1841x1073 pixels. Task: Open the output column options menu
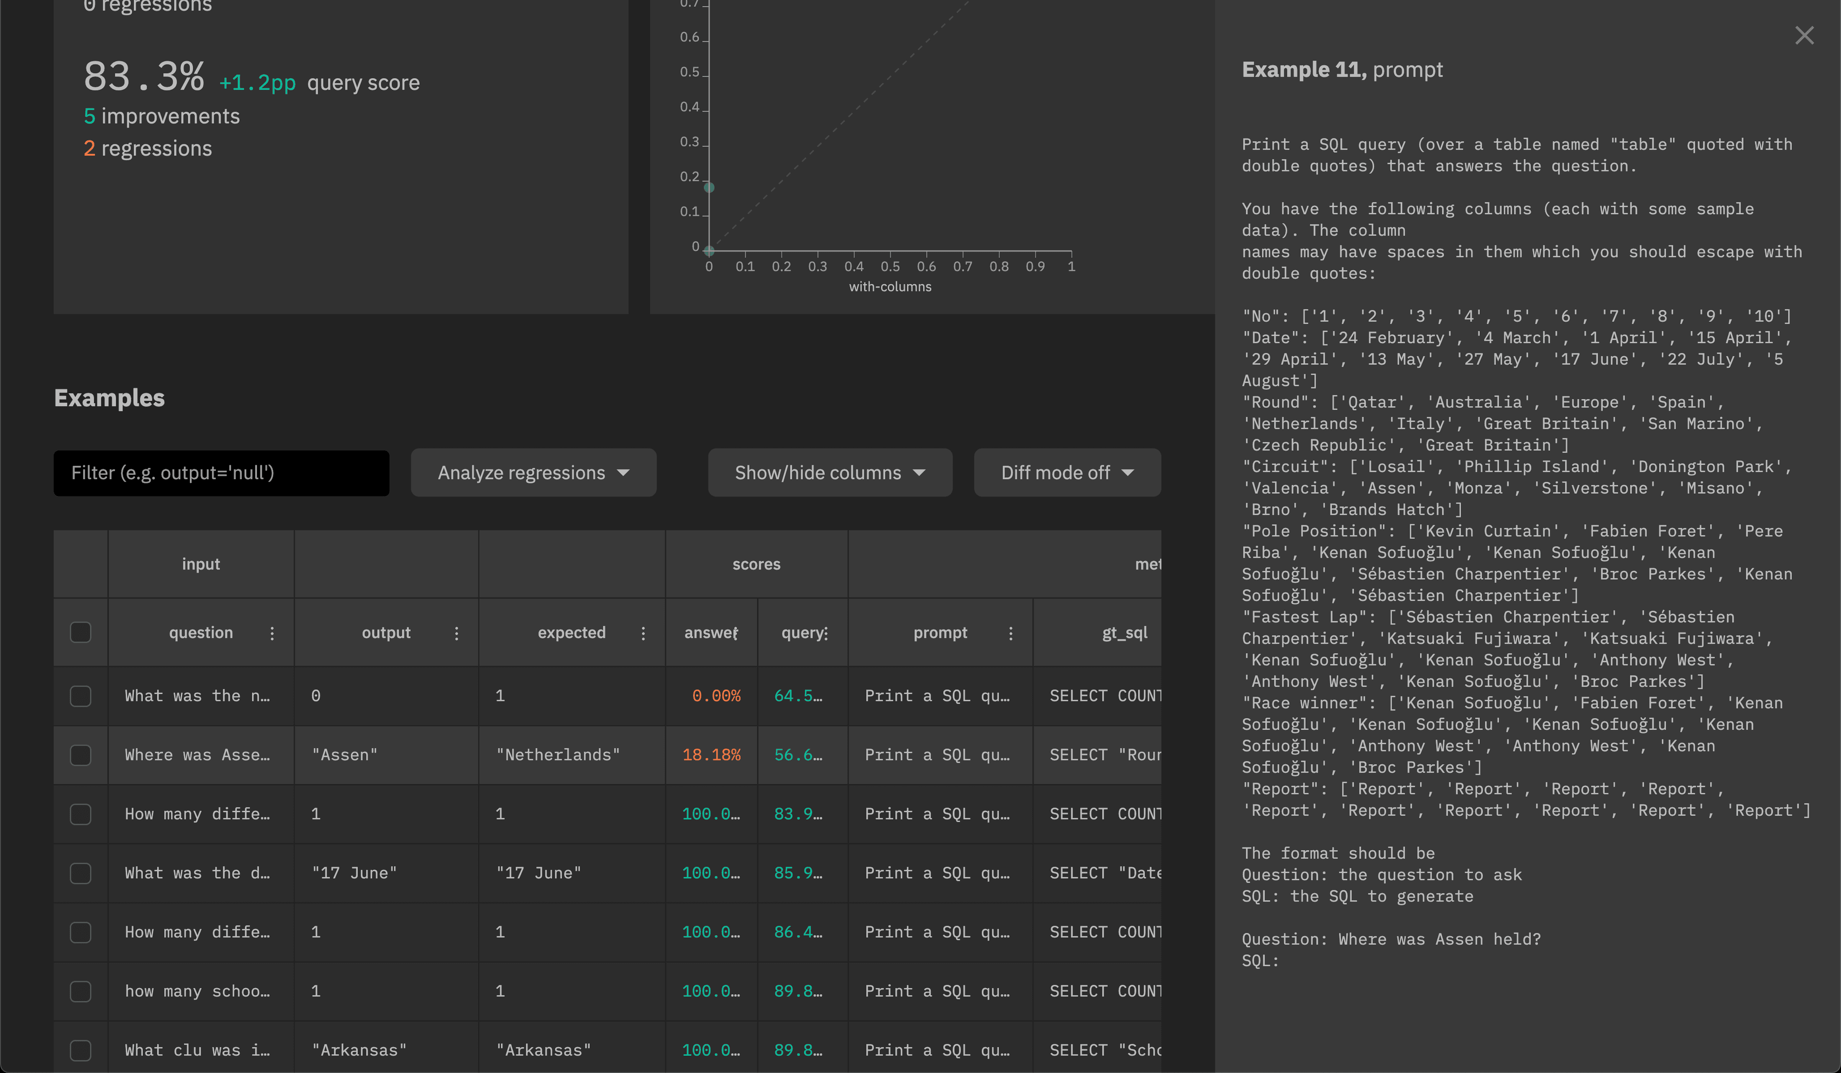[456, 633]
